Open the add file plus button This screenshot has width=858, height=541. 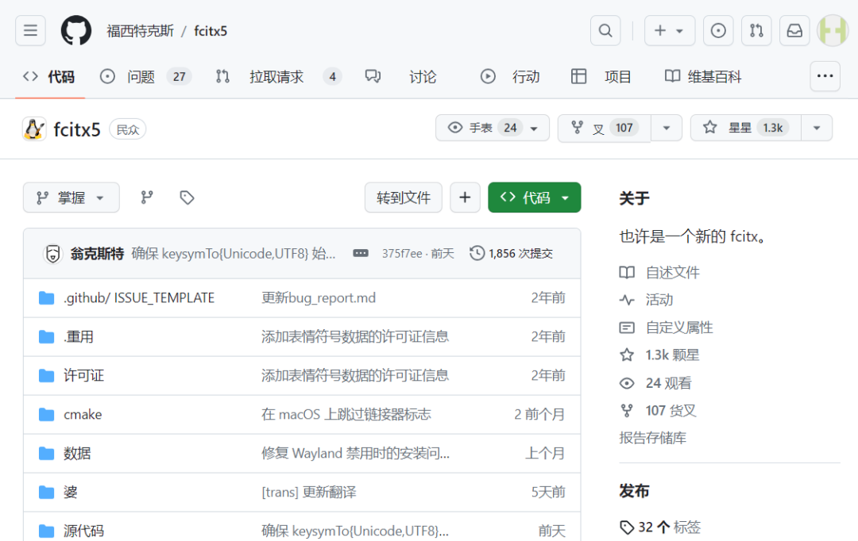[465, 198]
